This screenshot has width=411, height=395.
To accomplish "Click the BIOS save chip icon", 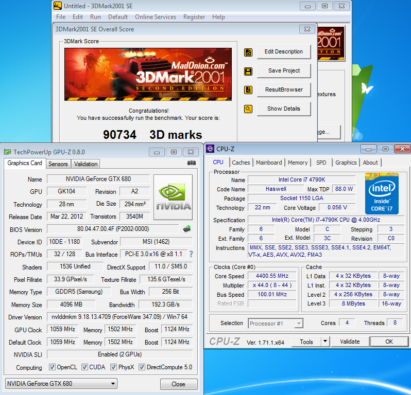I will pos(187,228).
